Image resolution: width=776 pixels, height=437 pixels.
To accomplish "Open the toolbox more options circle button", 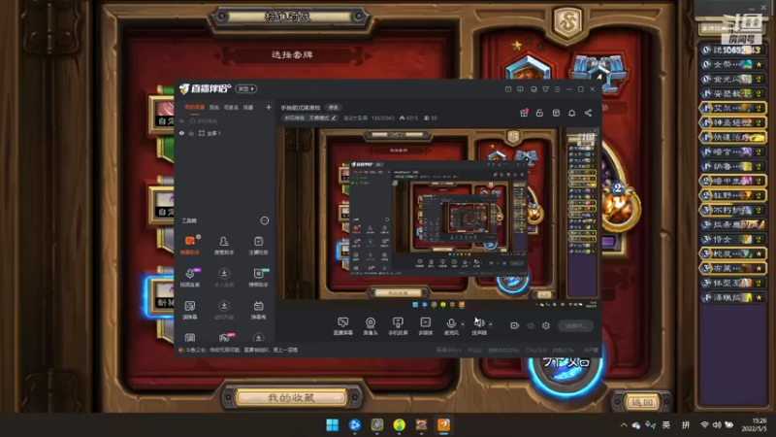I will (265, 220).
